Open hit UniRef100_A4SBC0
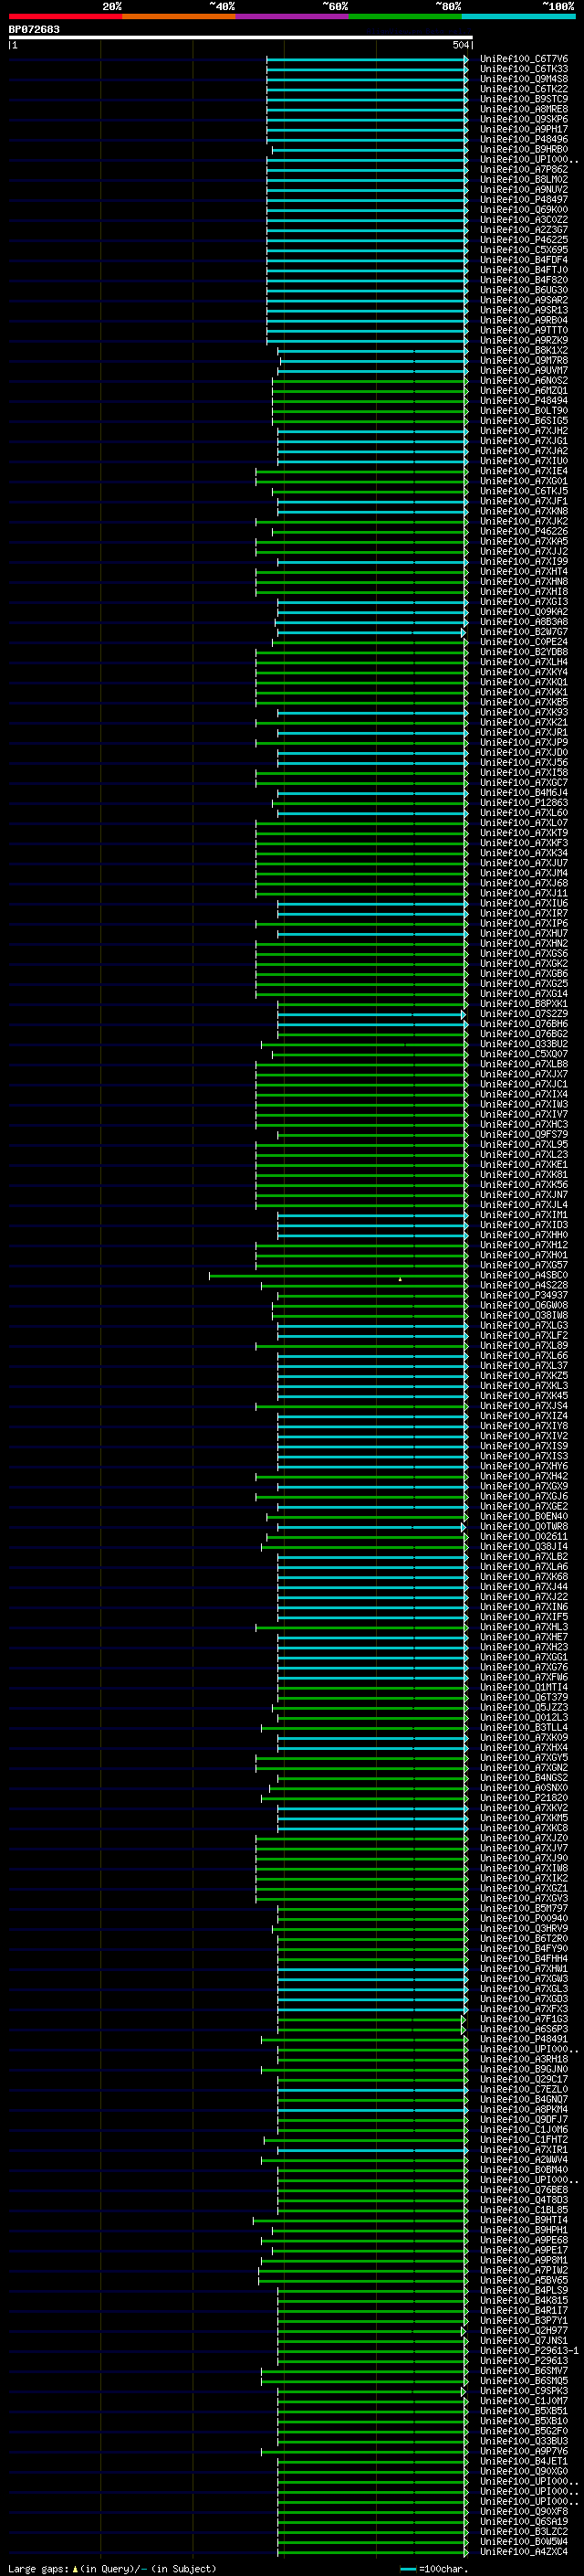Image resolution: width=584 pixels, height=2576 pixels. tap(523, 1275)
